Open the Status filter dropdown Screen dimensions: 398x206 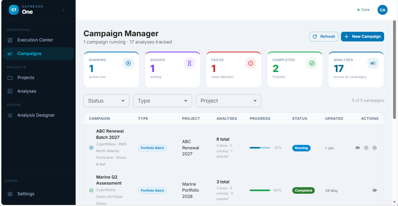click(106, 101)
